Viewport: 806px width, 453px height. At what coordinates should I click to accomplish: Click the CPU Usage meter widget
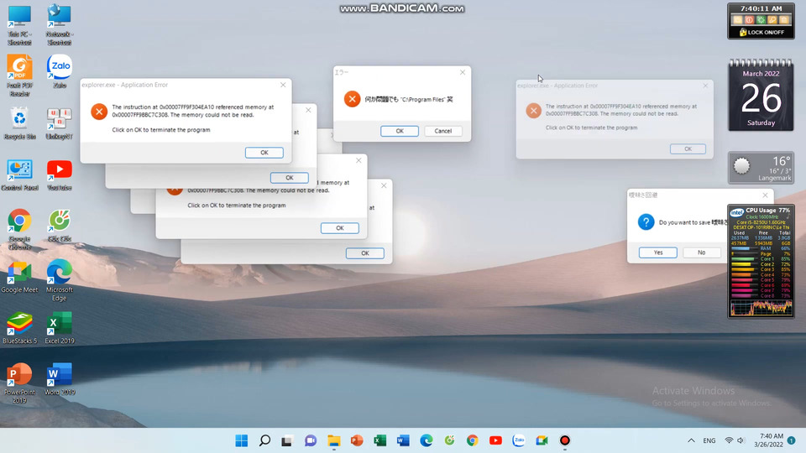tap(761, 262)
